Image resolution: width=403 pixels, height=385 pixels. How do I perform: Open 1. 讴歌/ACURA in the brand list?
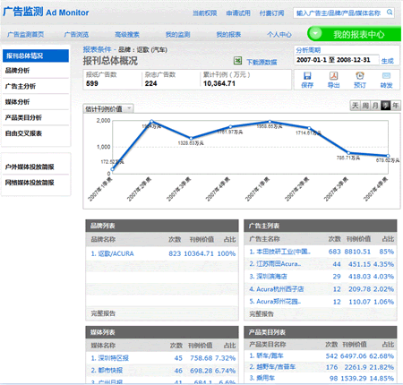113,253
